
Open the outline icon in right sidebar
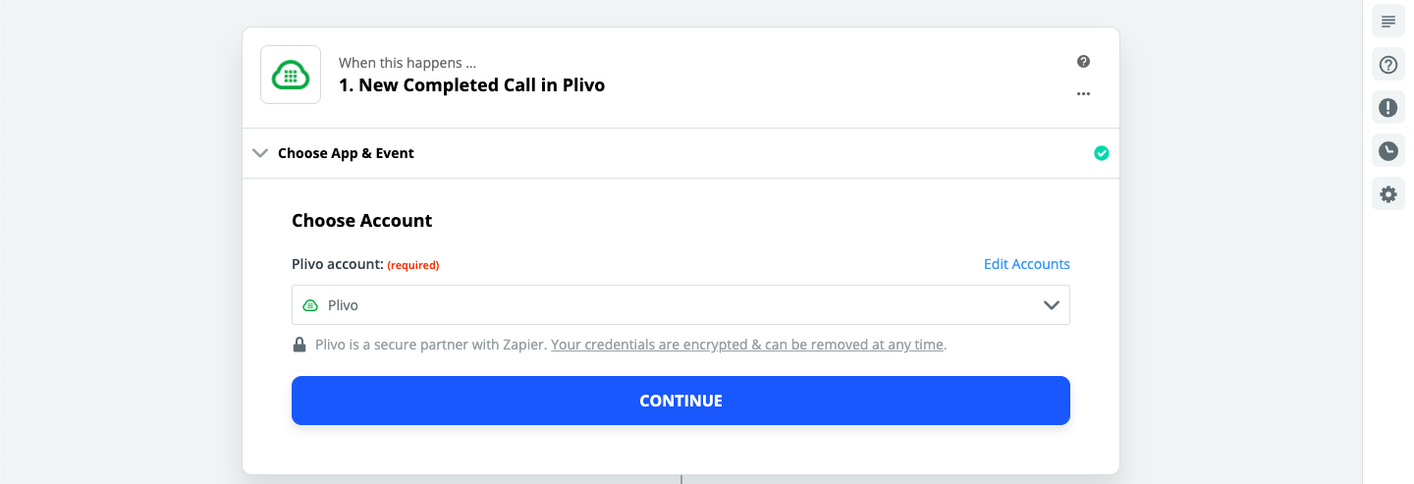(x=1388, y=22)
